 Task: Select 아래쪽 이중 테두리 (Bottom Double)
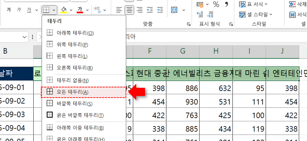click(x=84, y=128)
